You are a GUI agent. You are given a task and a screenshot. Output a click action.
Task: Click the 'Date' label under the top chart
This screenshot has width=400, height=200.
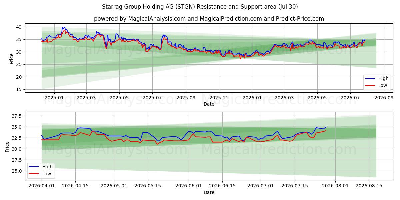[x=209, y=104]
